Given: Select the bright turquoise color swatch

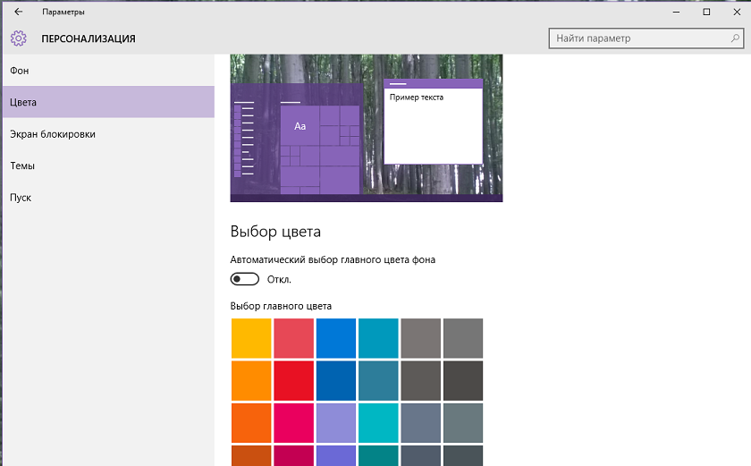Looking at the screenshot, I should (379, 423).
